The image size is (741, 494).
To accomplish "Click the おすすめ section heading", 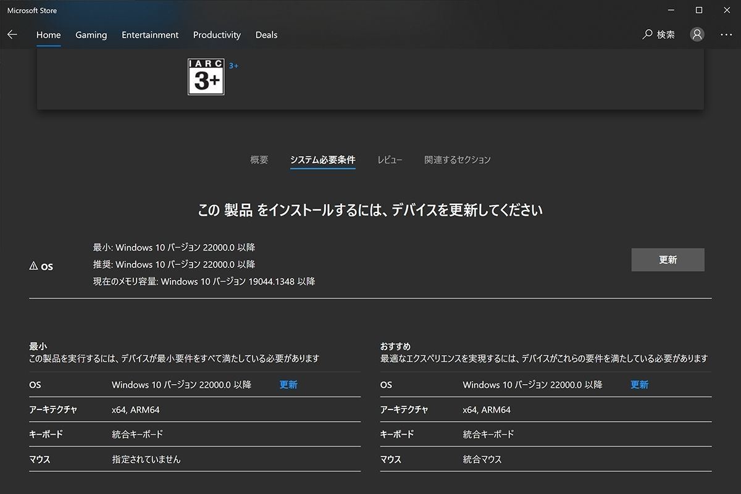I will pyautogui.click(x=395, y=346).
